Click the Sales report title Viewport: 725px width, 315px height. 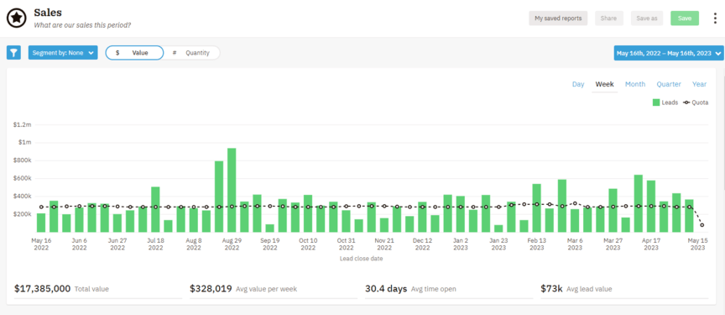click(x=48, y=13)
